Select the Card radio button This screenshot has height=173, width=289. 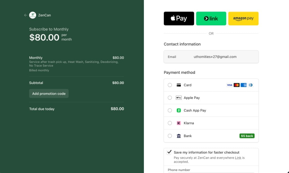[170, 85]
